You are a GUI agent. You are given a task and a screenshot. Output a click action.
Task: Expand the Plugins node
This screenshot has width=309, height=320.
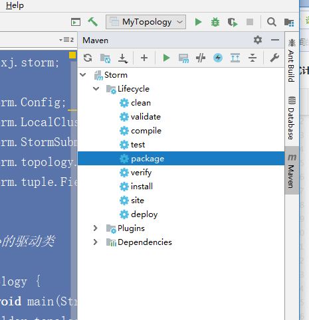coord(96,228)
